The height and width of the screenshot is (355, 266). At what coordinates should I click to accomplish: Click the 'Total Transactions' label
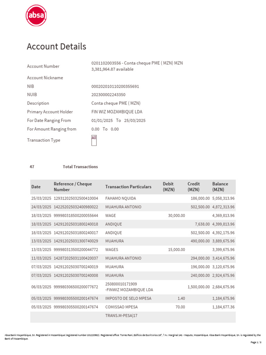click(80, 167)
